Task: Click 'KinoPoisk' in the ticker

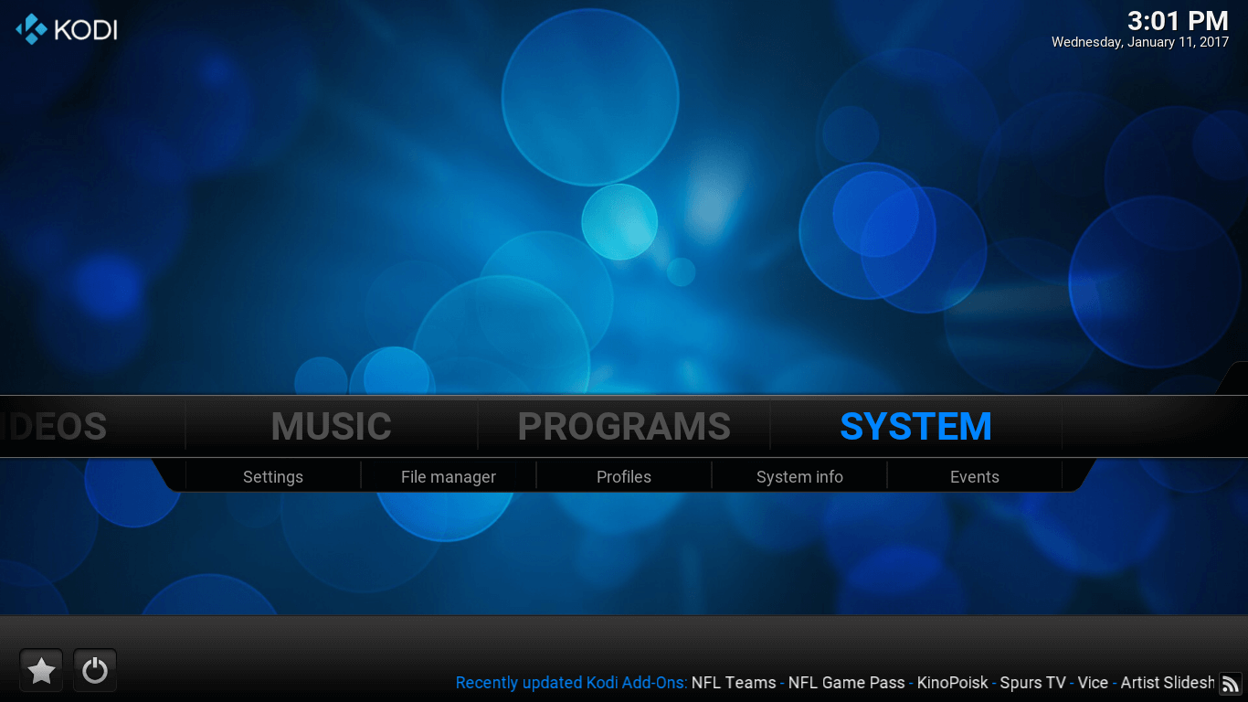Action: point(953,683)
